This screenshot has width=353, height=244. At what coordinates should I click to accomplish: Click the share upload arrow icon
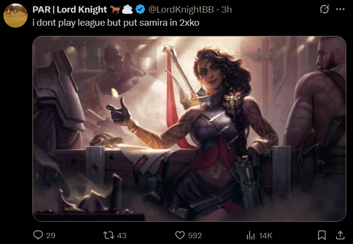[340, 235]
